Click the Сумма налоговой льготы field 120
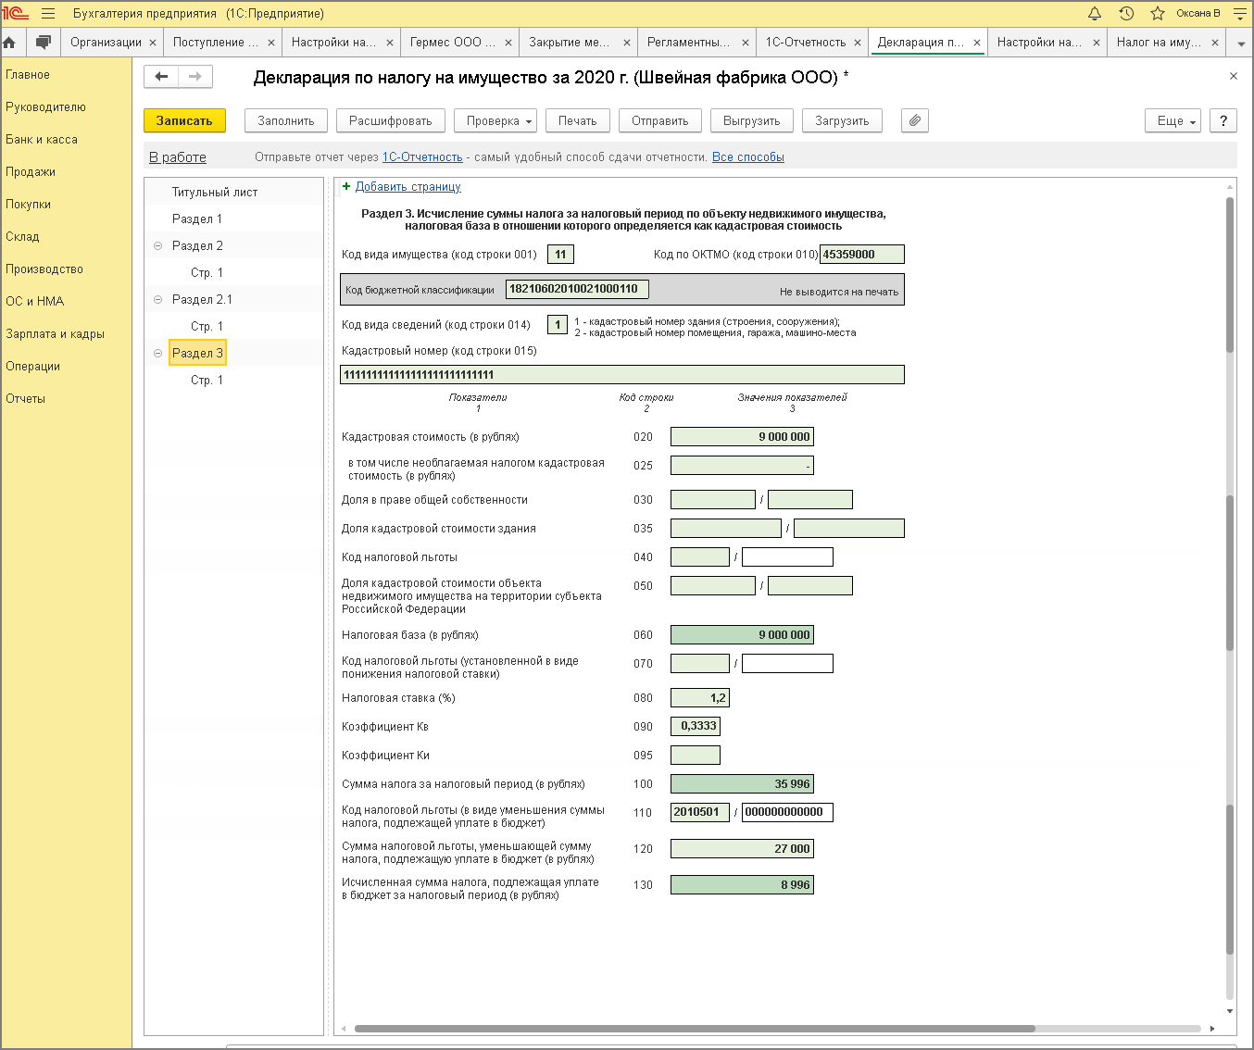 pyautogui.click(x=742, y=848)
